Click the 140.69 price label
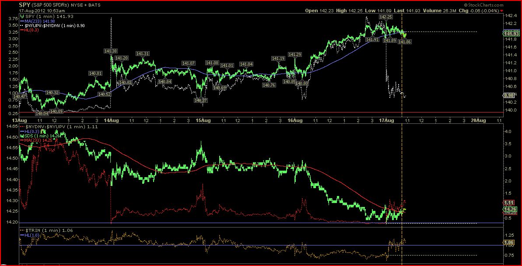This screenshot has height=266, width=522. tap(220, 88)
